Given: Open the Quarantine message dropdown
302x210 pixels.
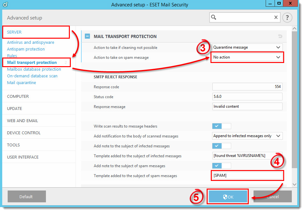Looking at the screenshot, I should coord(247,47).
